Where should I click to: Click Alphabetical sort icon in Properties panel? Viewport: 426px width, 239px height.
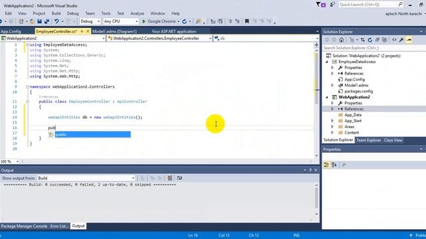coord(334,165)
